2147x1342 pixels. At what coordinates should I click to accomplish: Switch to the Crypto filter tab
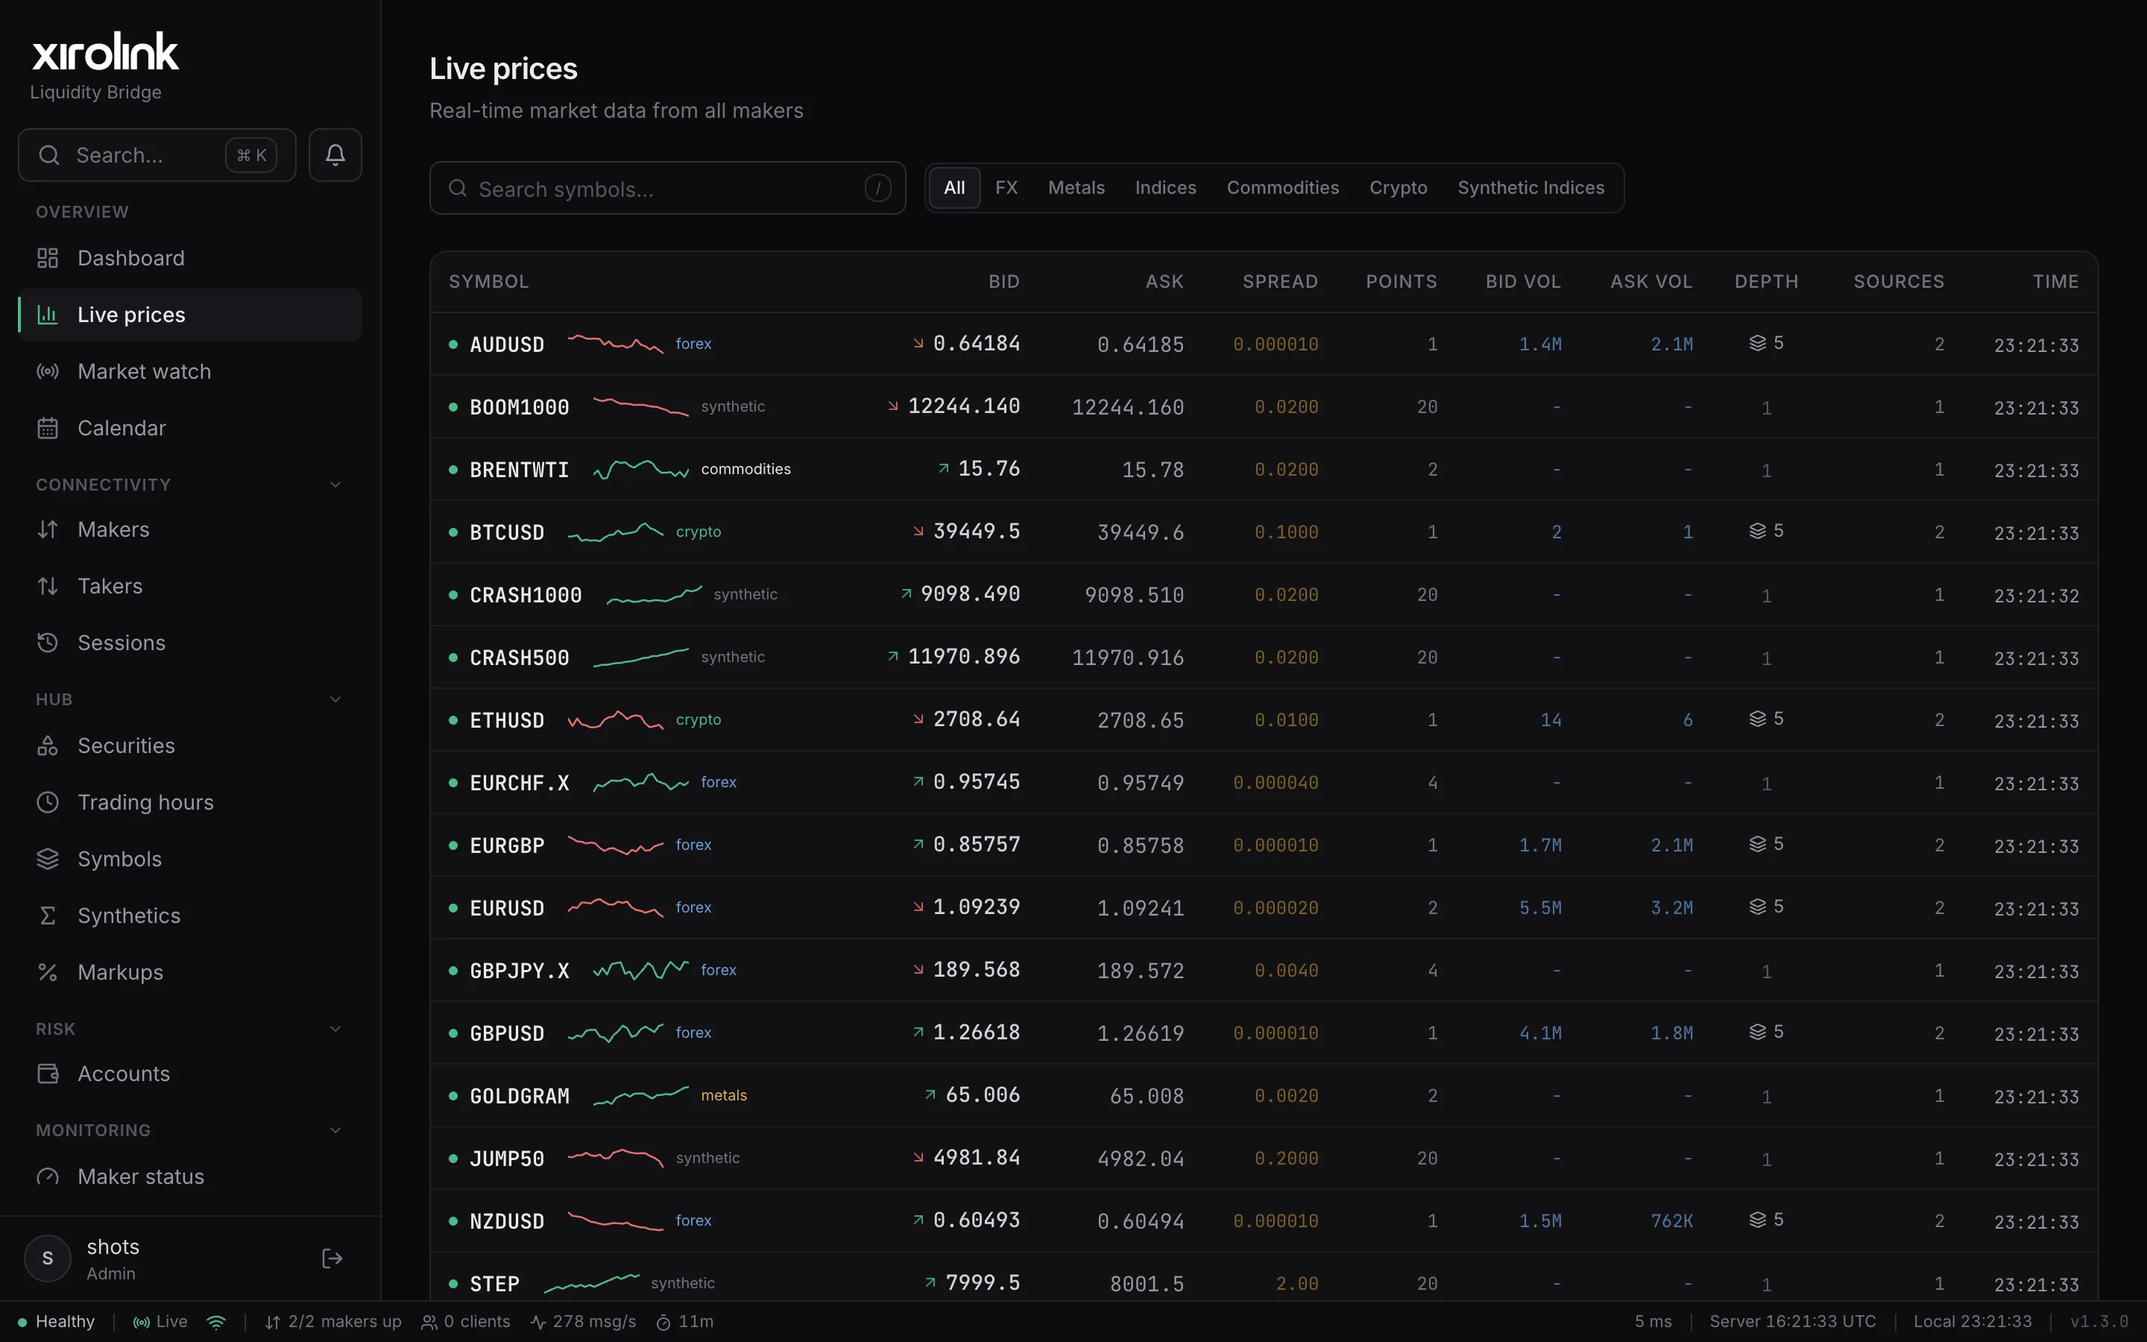pyautogui.click(x=1399, y=187)
